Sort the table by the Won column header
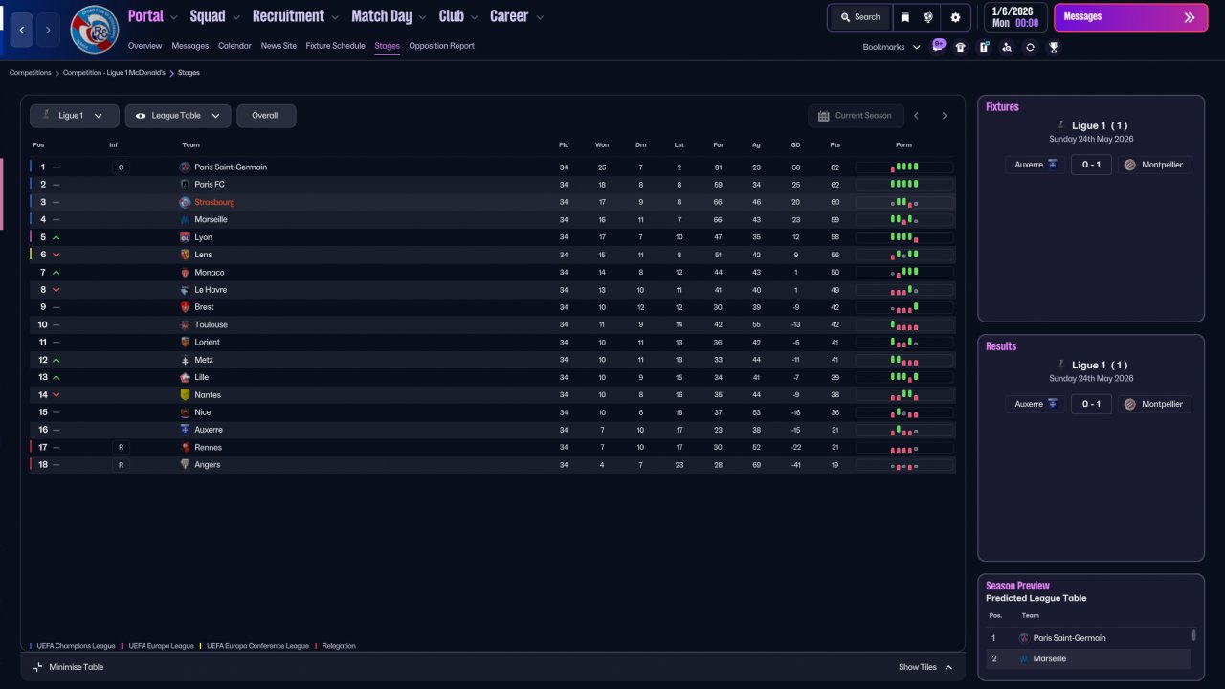Image resolution: width=1225 pixels, height=689 pixels. (602, 145)
